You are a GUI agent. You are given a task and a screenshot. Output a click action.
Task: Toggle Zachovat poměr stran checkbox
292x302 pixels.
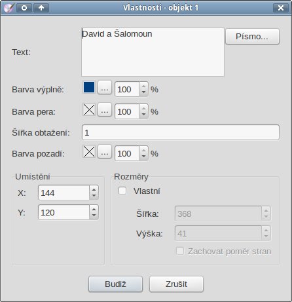point(180,251)
